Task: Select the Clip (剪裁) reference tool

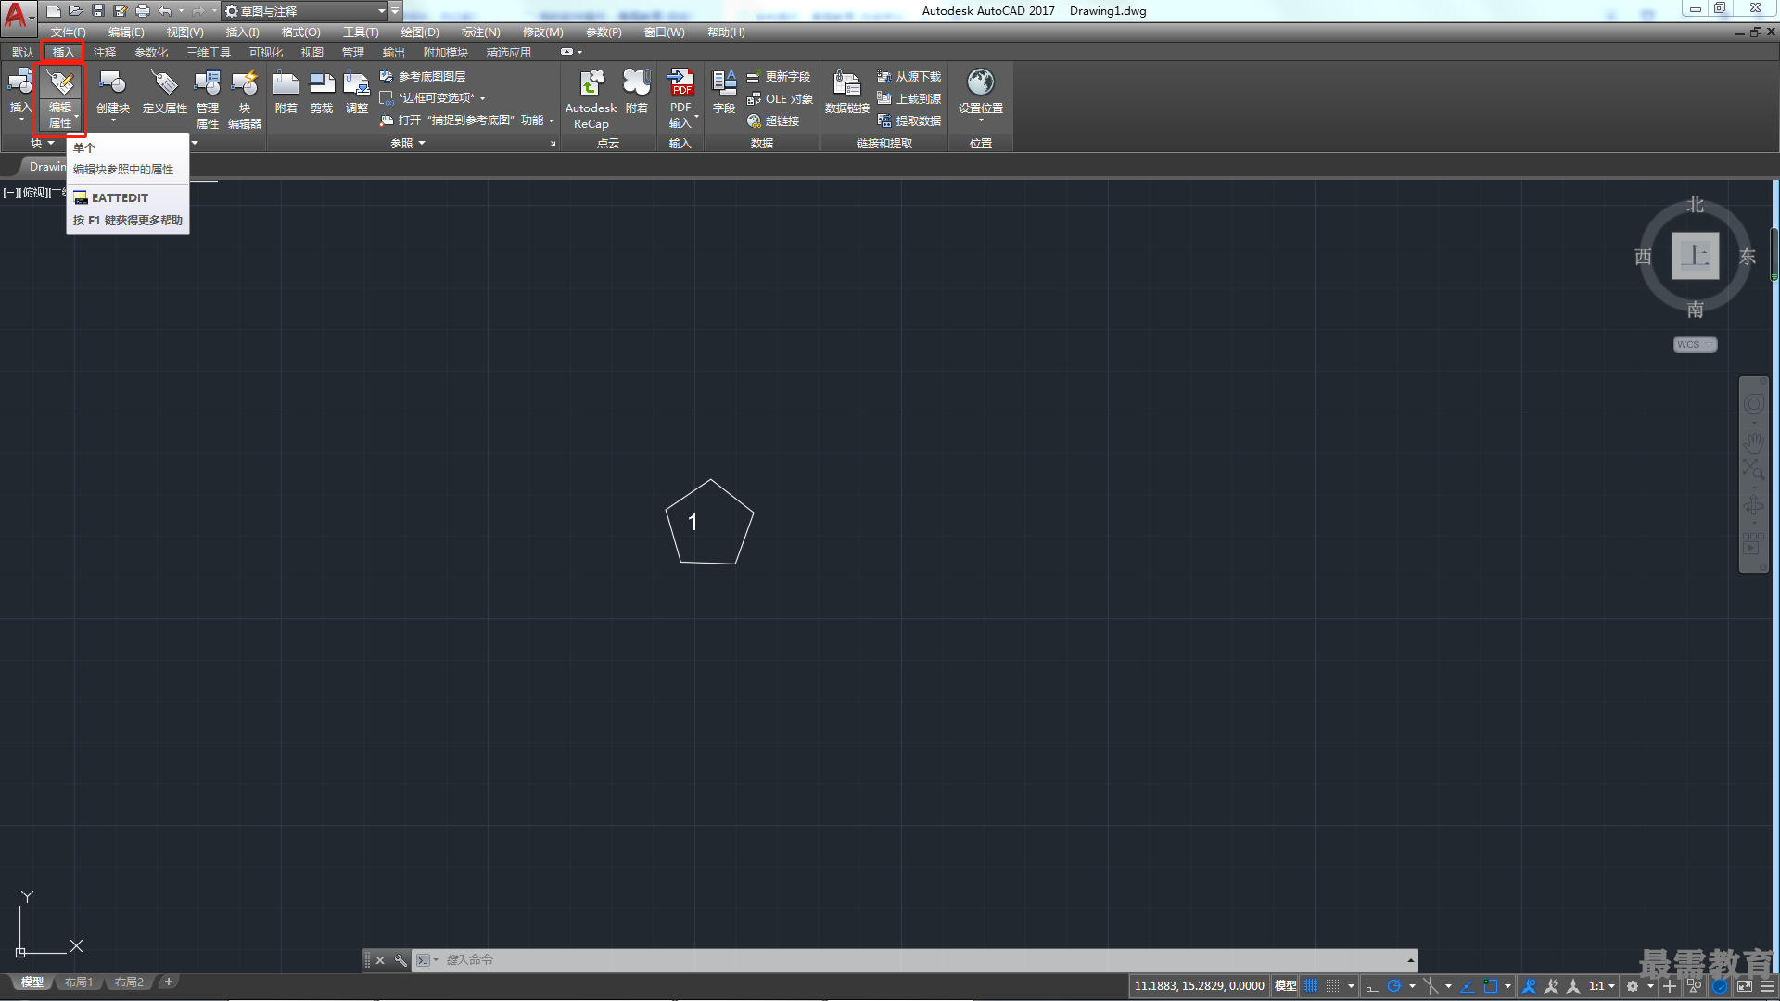Action: (x=322, y=93)
